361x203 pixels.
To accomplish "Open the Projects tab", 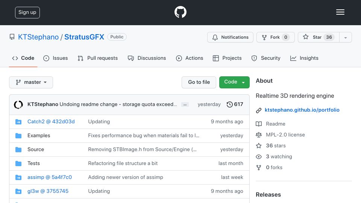I will click(x=227, y=58).
